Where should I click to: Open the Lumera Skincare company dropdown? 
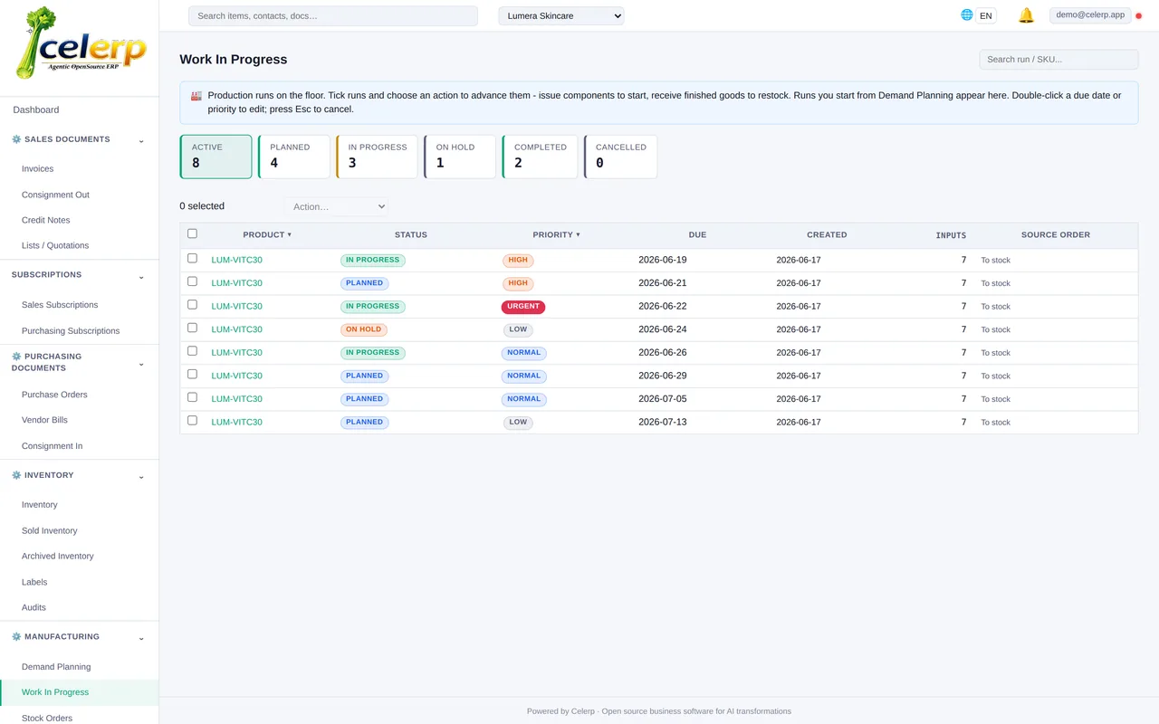pos(561,15)
